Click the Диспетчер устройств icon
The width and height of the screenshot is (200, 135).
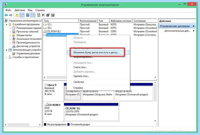14,46
